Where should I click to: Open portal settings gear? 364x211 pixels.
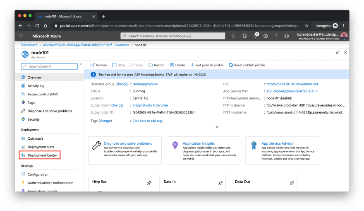coord(266,36)
